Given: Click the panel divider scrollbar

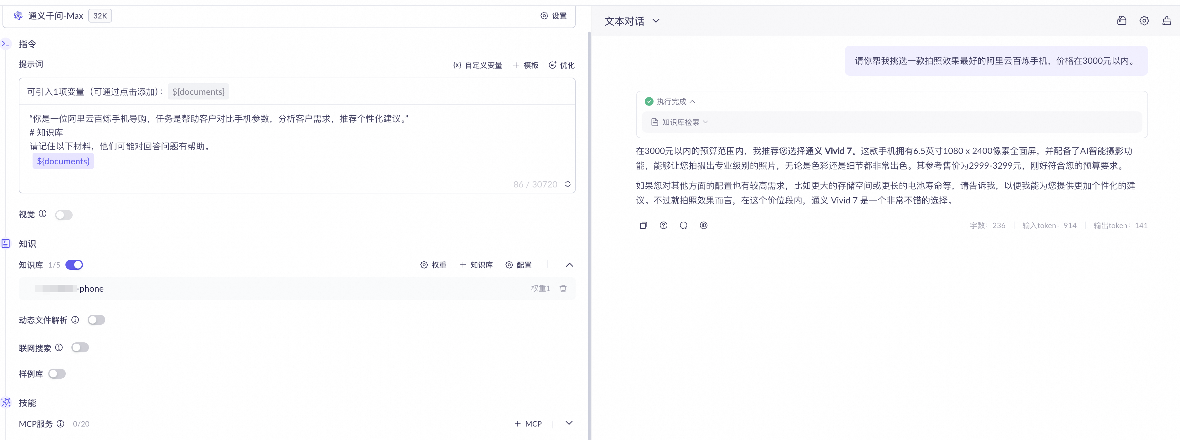Looking at the screenshot, I should pyautogui.click(x=590, y=236).
